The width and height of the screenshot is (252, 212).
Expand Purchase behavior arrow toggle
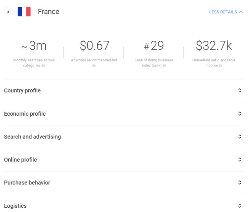point(240,183)
